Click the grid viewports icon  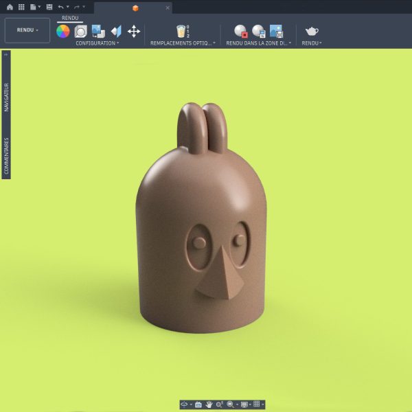click(256, 404)
